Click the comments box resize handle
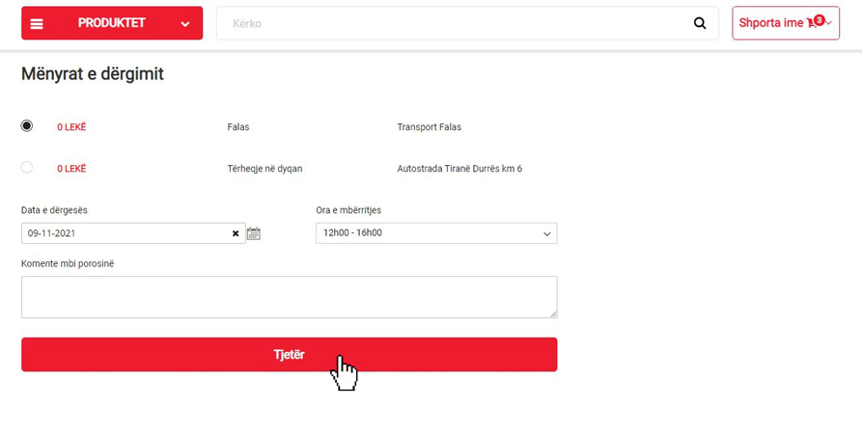 [x=553, y=313]
